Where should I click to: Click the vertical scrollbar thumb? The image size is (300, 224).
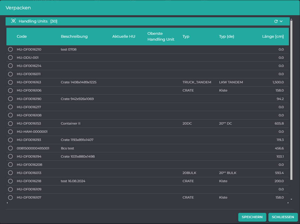pos(292,100)
